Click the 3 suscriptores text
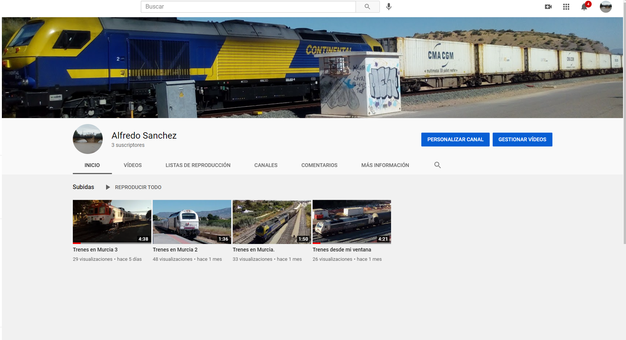 click(x=128, y=145)
